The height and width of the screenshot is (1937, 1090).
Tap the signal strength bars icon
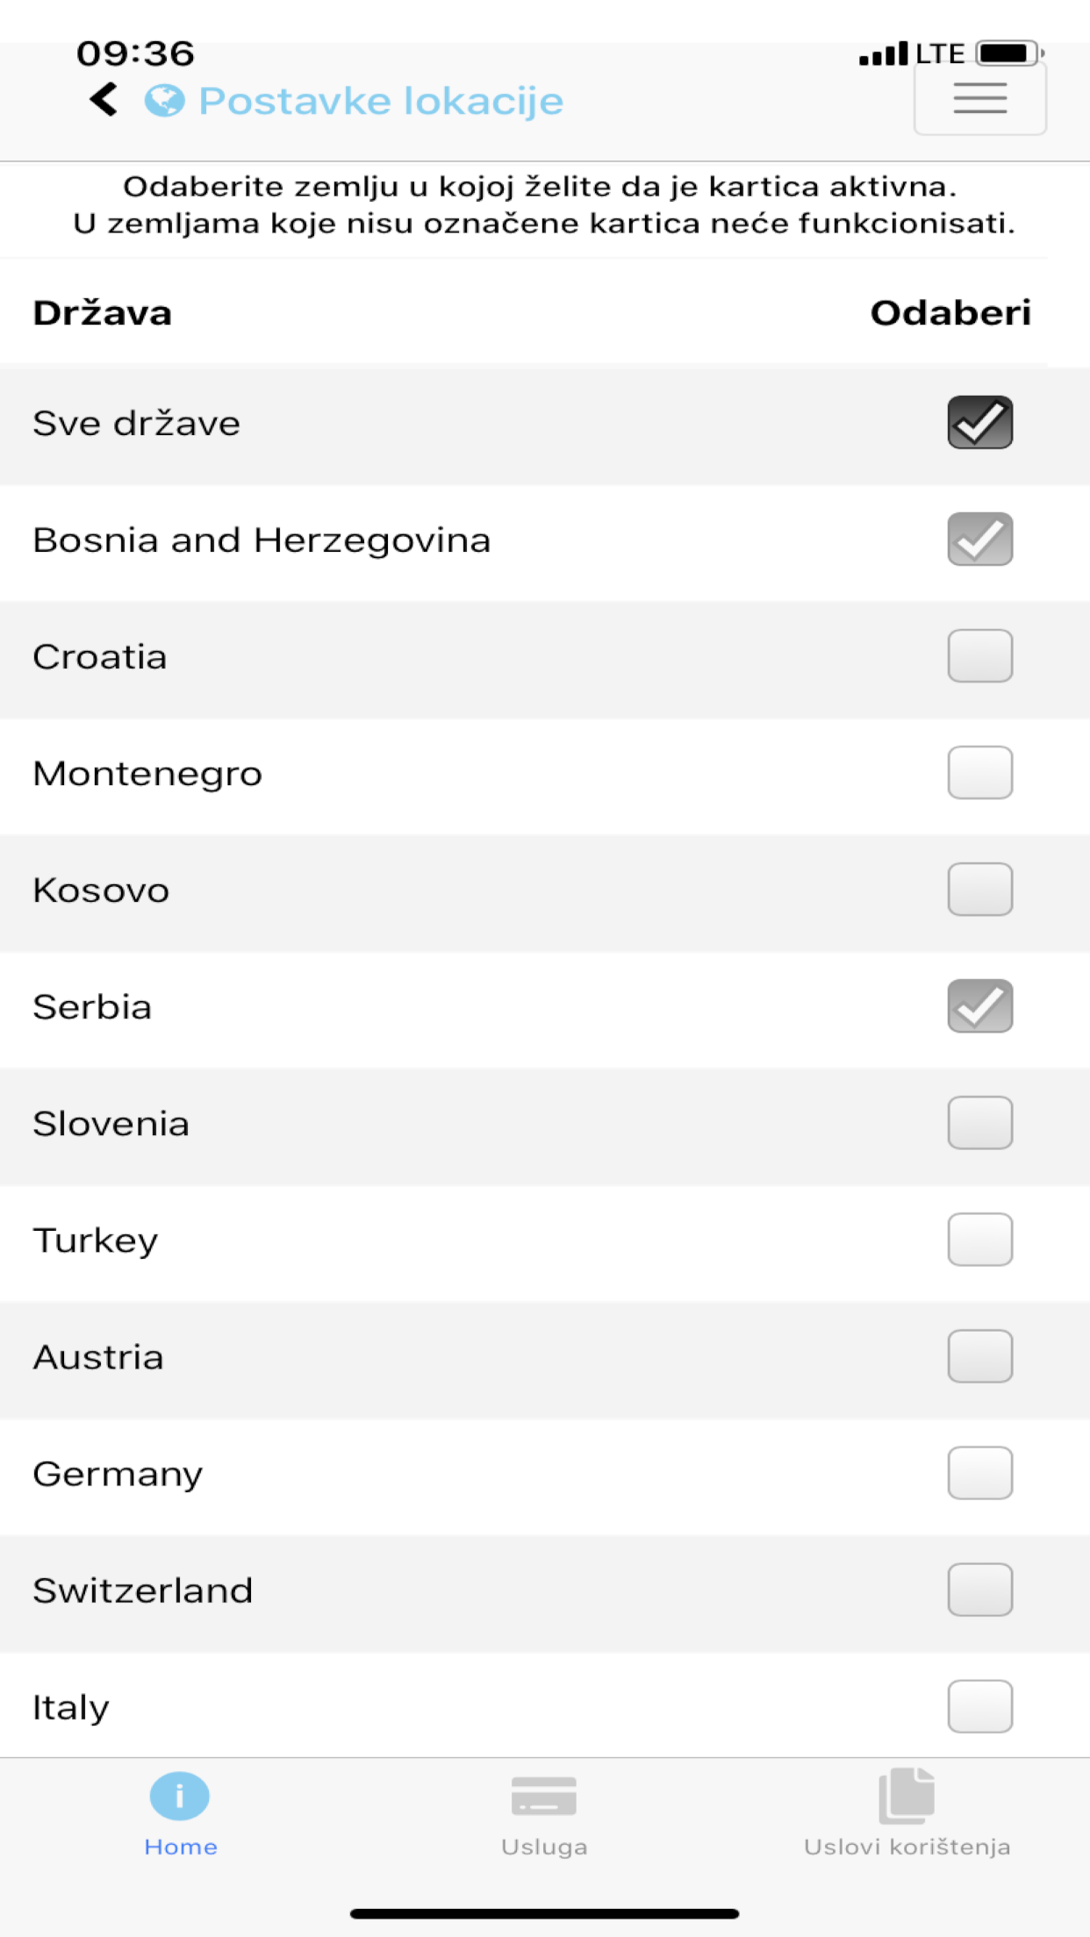tap(884, 54)
